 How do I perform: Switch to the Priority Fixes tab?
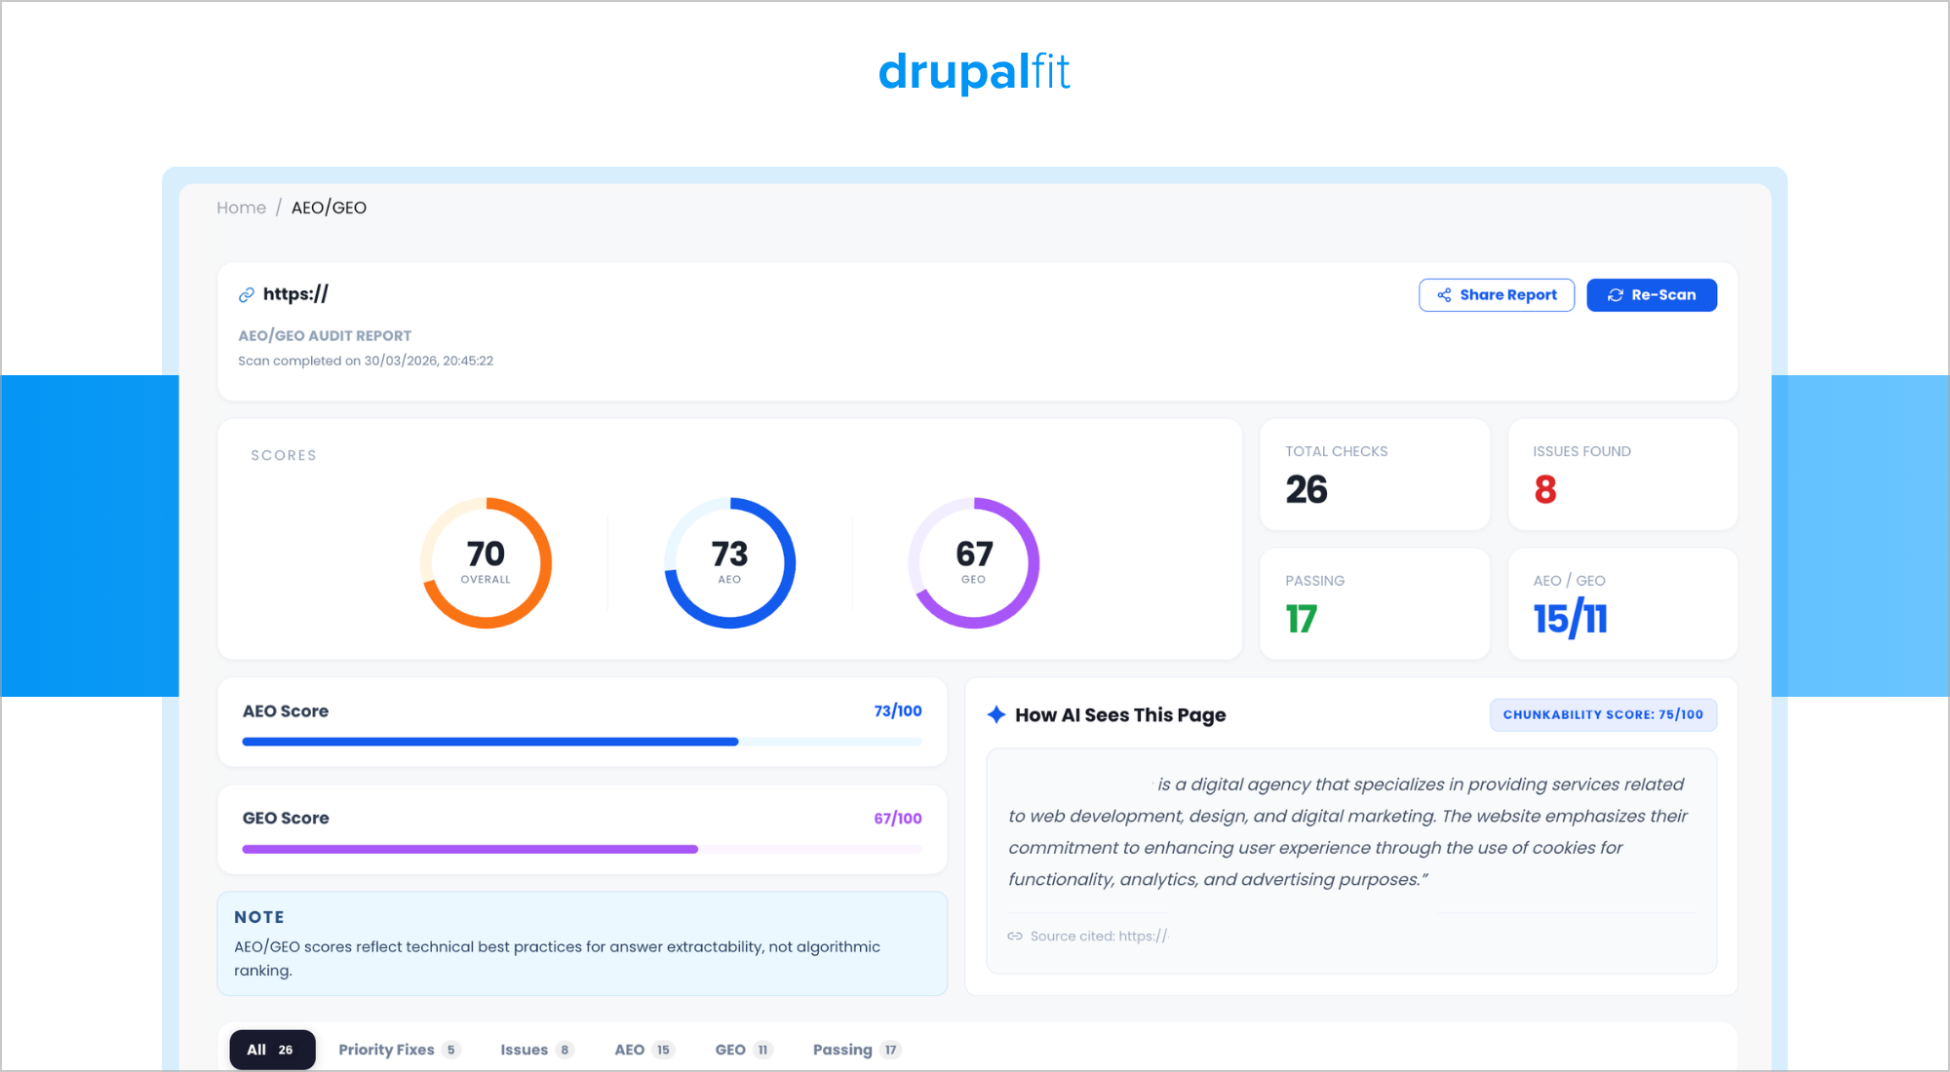(399, 1050)
